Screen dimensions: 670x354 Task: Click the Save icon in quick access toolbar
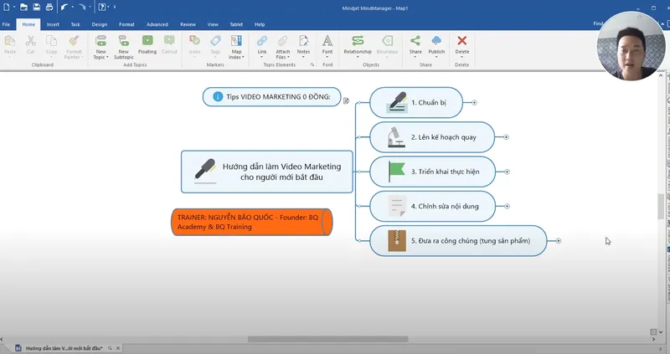(x=36, y=7)
